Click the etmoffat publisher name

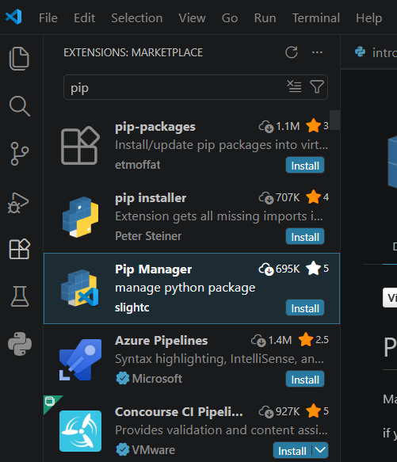pos(138,165)
